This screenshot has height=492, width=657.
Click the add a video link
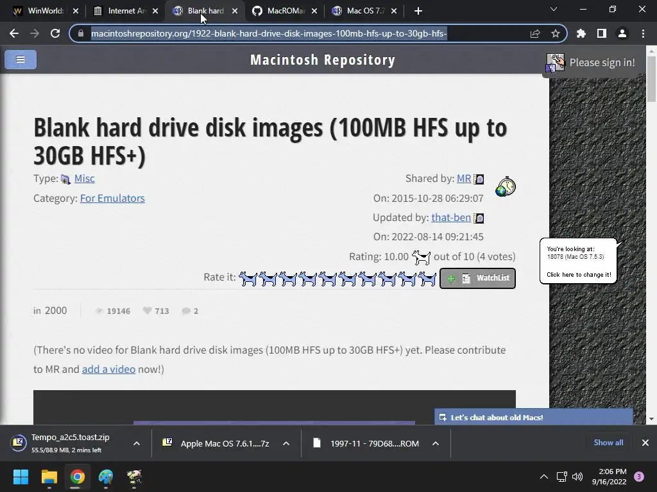tap(108, 370)
